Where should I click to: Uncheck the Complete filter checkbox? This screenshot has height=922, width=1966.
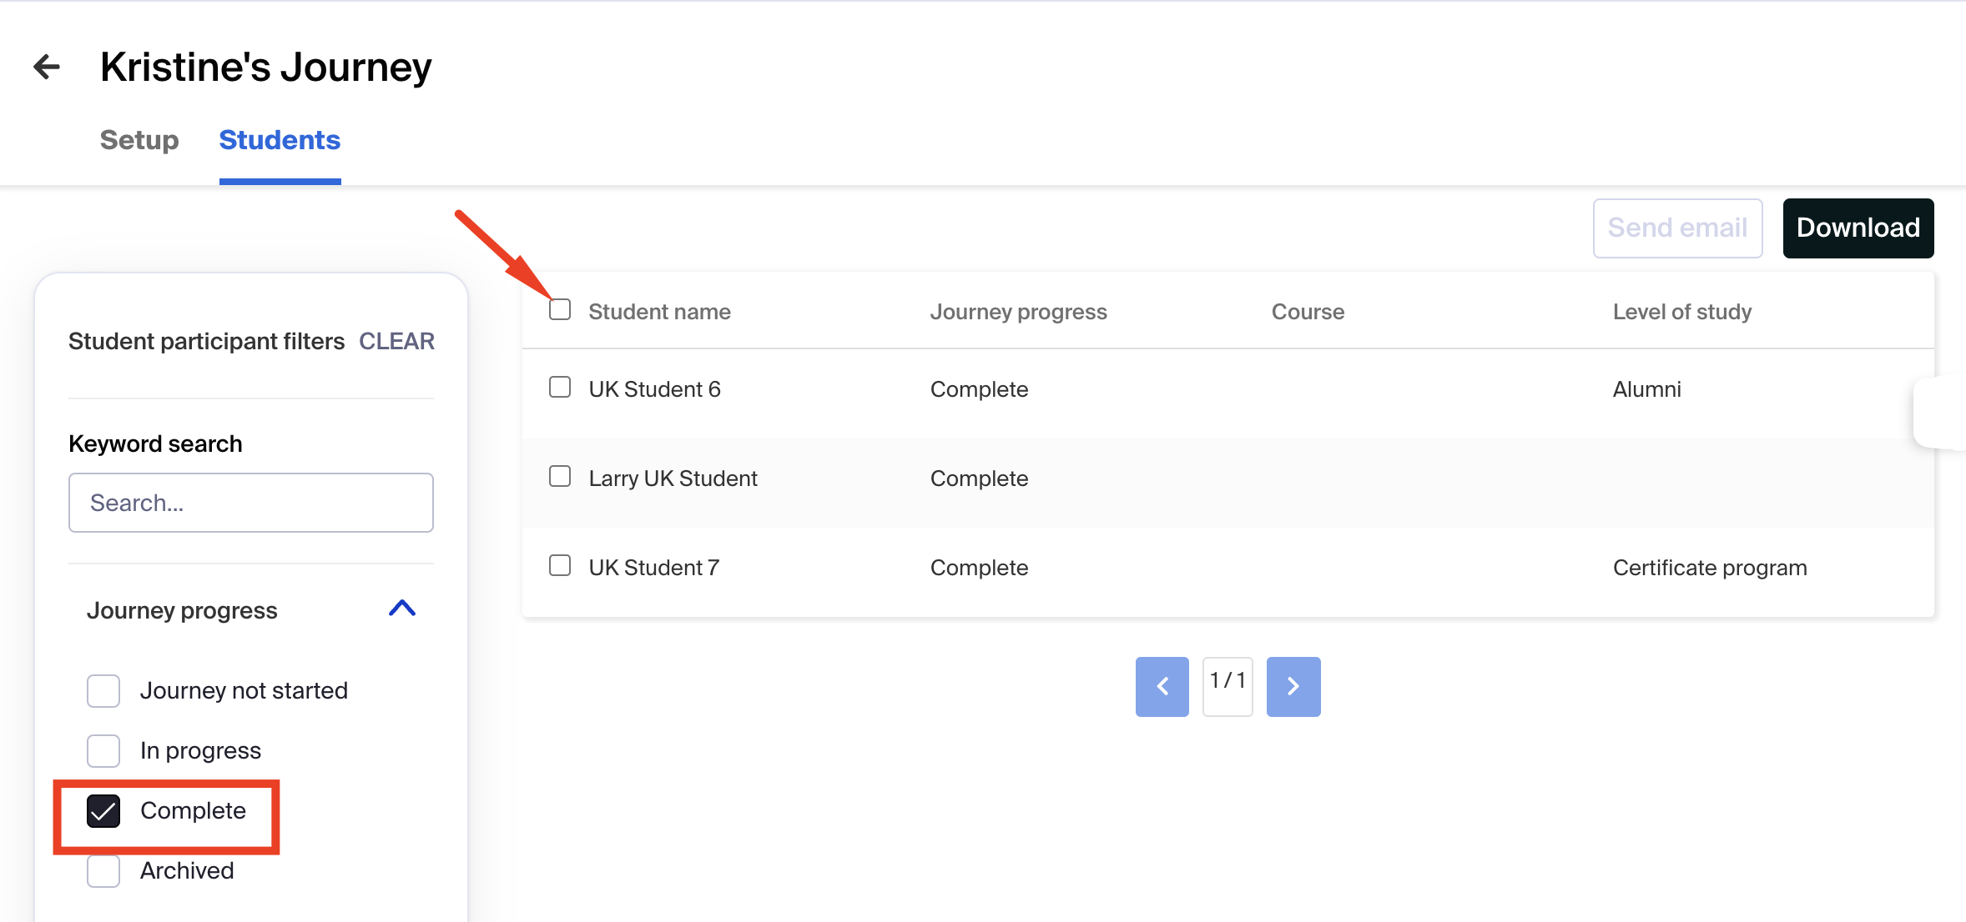(103, 811)
